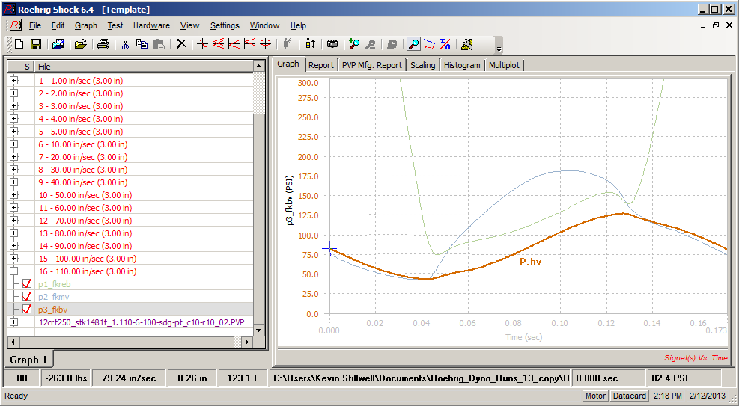The height and width of the screenshot is (406, 739).
Task: Toggle the p3_fkbv signal checkbox
Action: tap(28, 310)
